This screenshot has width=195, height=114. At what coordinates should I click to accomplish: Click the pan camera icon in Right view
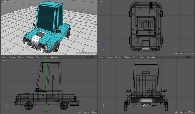pyautogui.click(x=88, y=57)
